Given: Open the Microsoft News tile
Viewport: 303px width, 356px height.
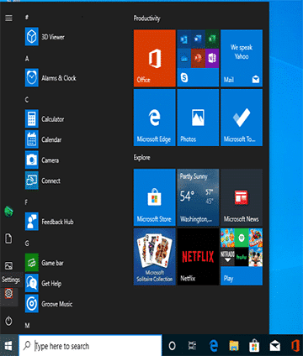Looking at the screenshot, I should tap(242, 197).
